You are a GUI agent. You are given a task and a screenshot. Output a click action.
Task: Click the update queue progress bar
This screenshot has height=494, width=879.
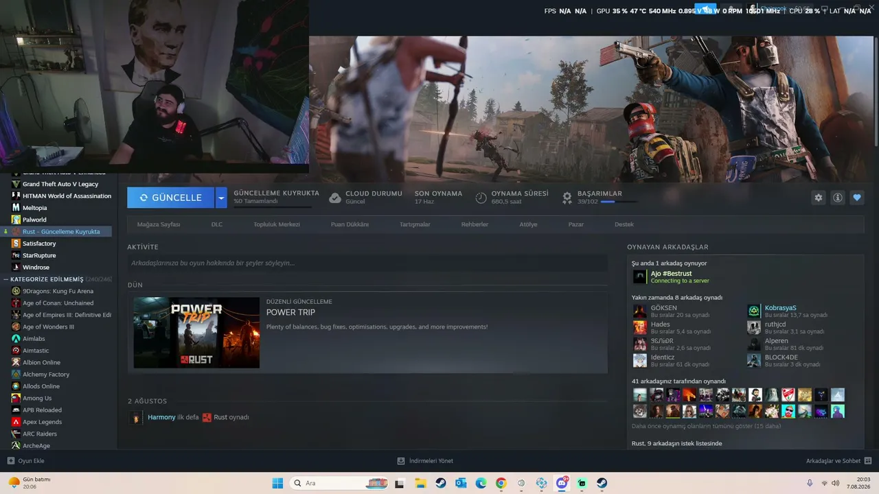(x=273, y=207)
